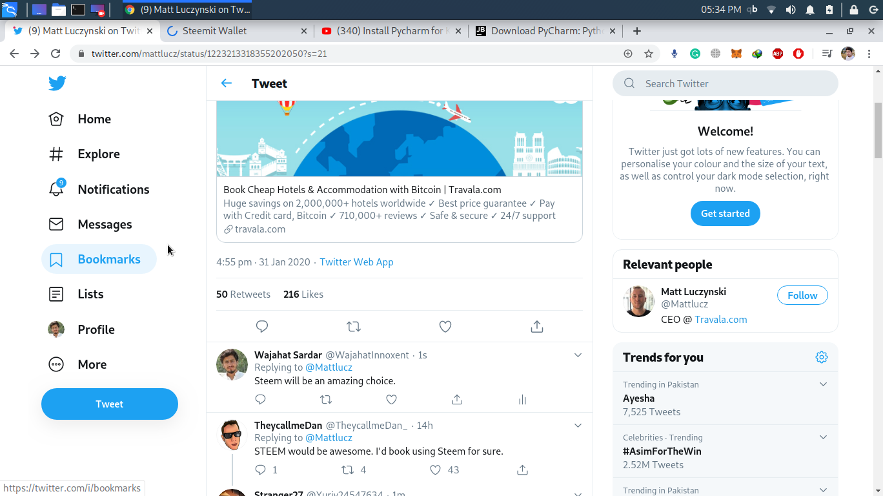The image size is (883, 496).
Task: Open Wajahat Sardar's tweet options chevron
Action: click(578, 355)
